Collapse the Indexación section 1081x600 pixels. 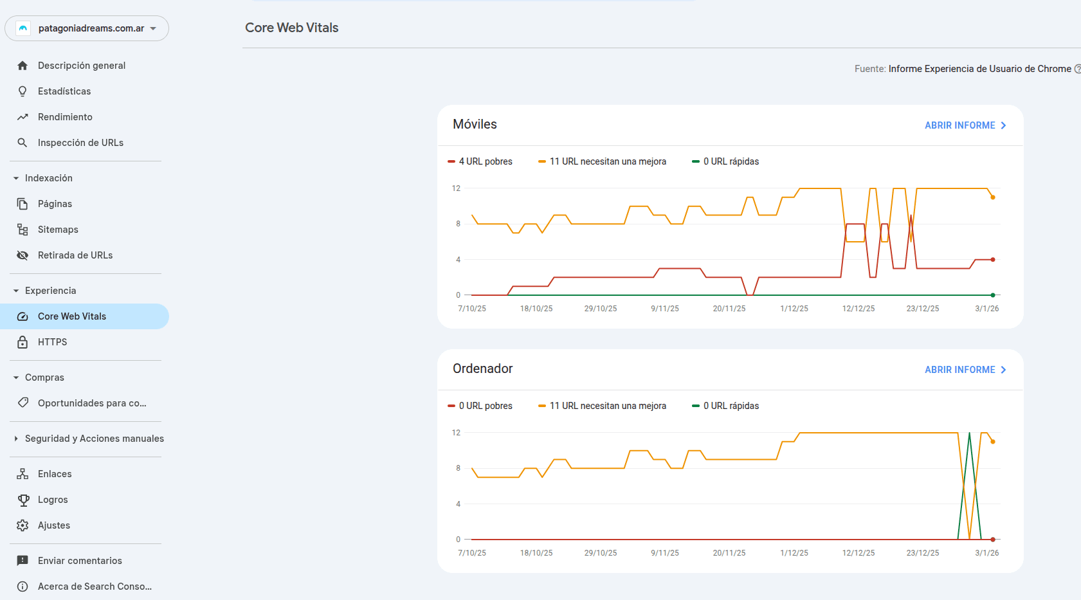point(16,178)
